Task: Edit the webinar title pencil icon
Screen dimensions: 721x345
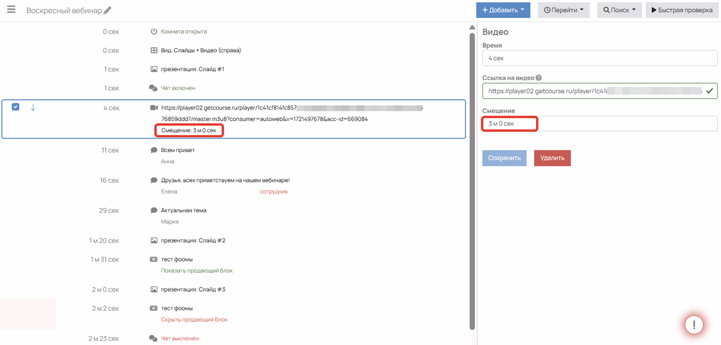Action: [108, 11]
